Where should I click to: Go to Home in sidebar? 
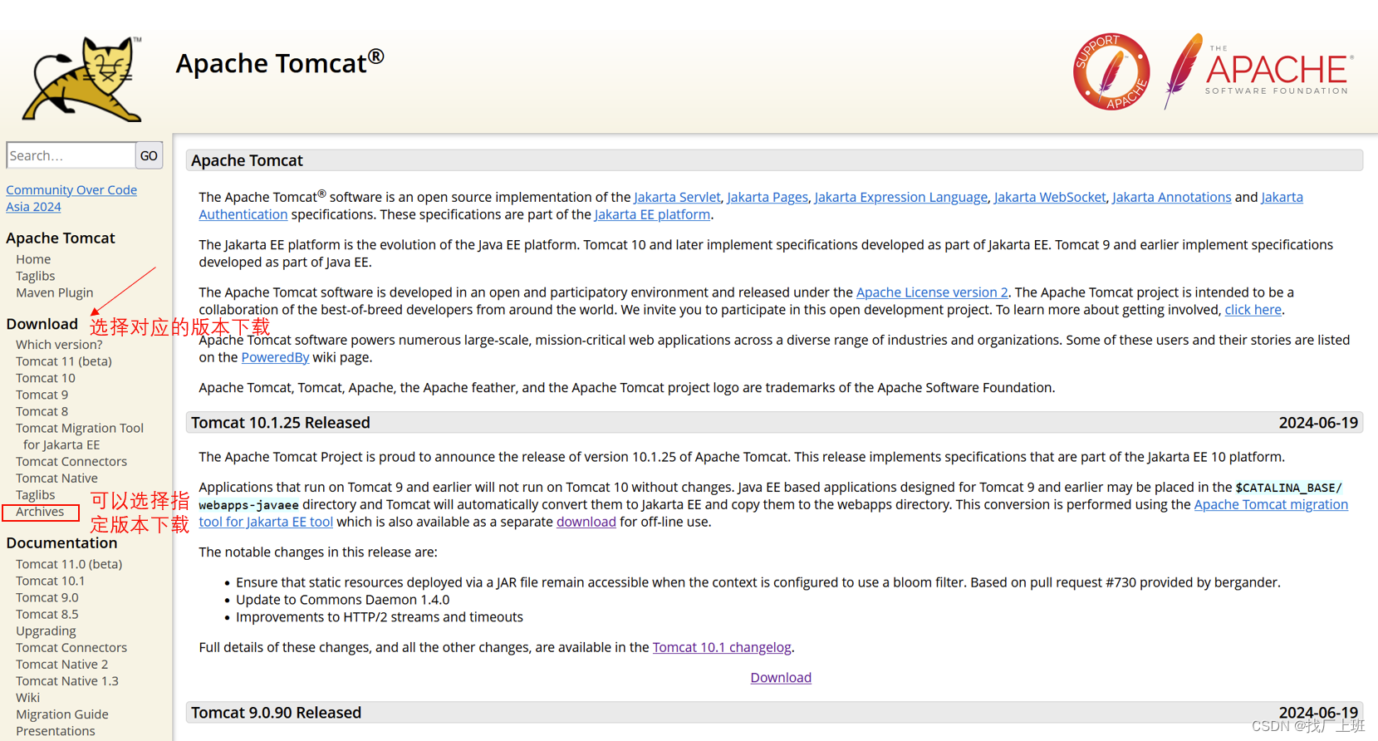click(33, 259)
